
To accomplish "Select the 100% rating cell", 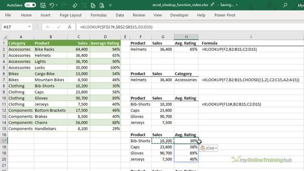I will pos(105,67).
